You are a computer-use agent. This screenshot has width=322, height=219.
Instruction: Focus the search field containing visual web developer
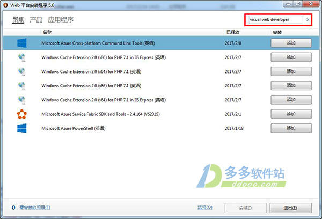[275, 20]
